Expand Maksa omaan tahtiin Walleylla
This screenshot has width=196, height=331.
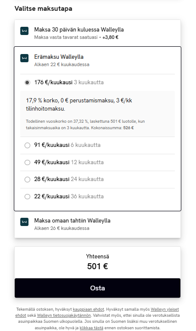coord(98,224)
